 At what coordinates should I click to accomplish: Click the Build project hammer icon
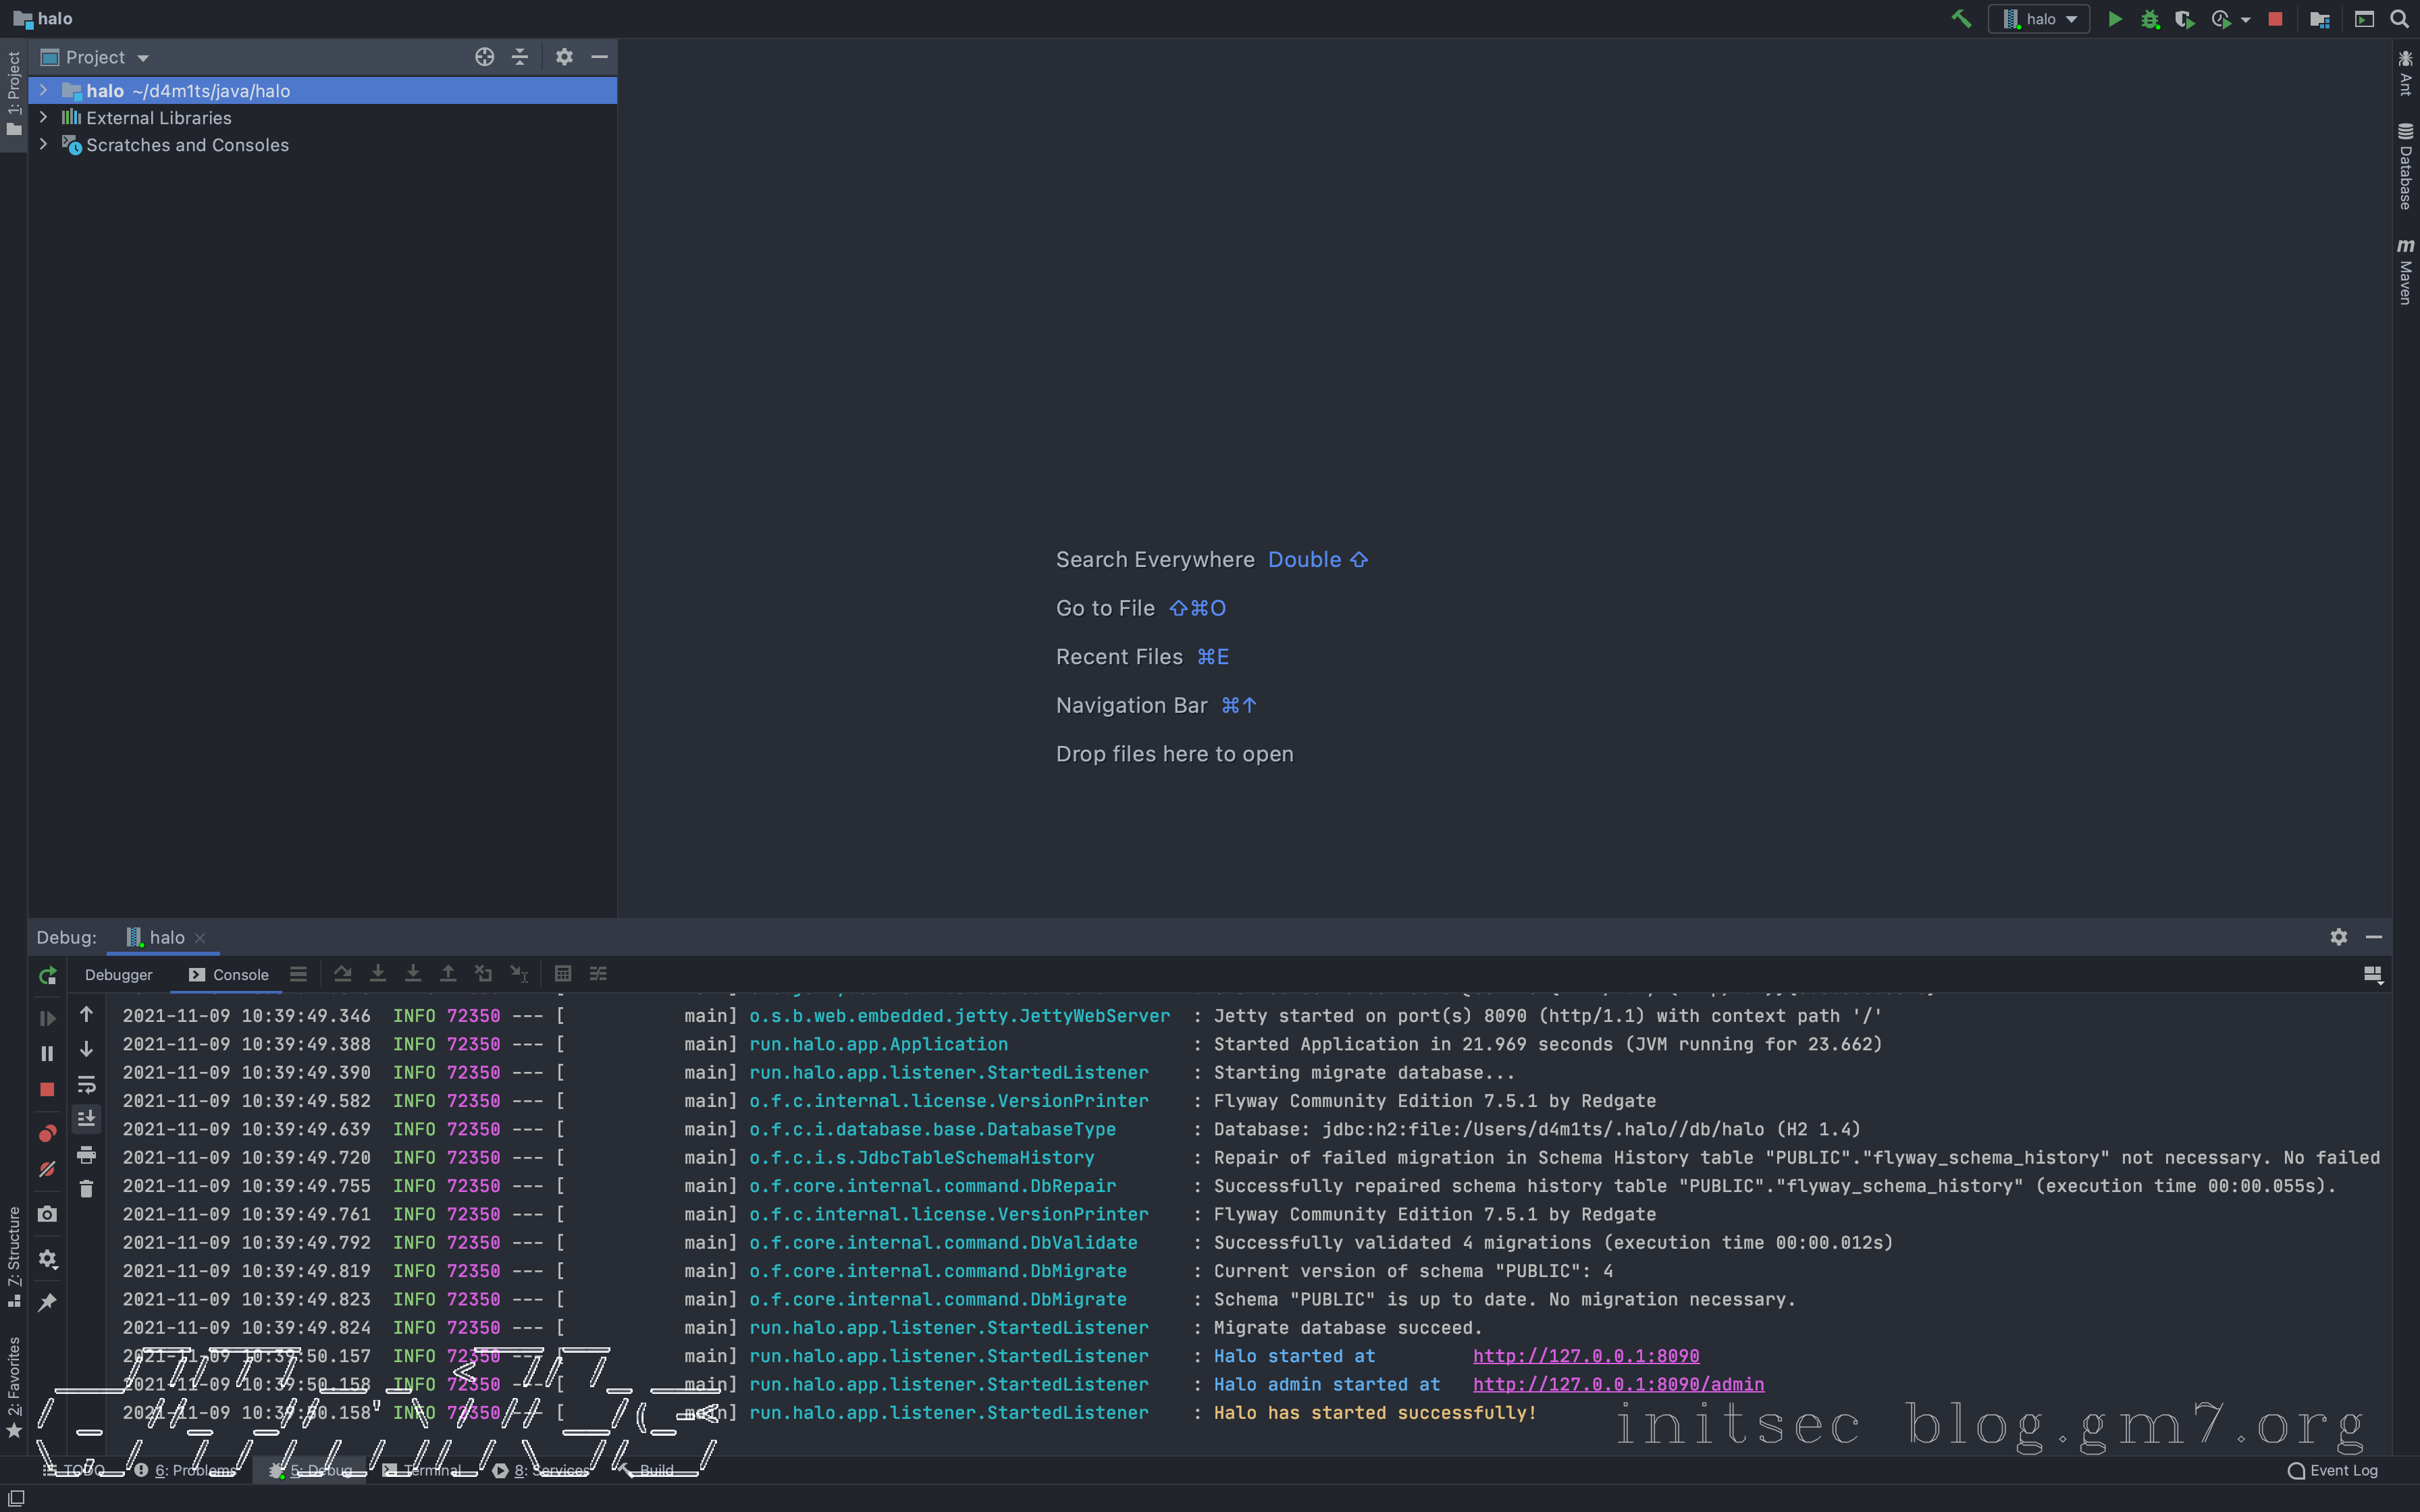pyautogui.click(x=1961, y=19)
